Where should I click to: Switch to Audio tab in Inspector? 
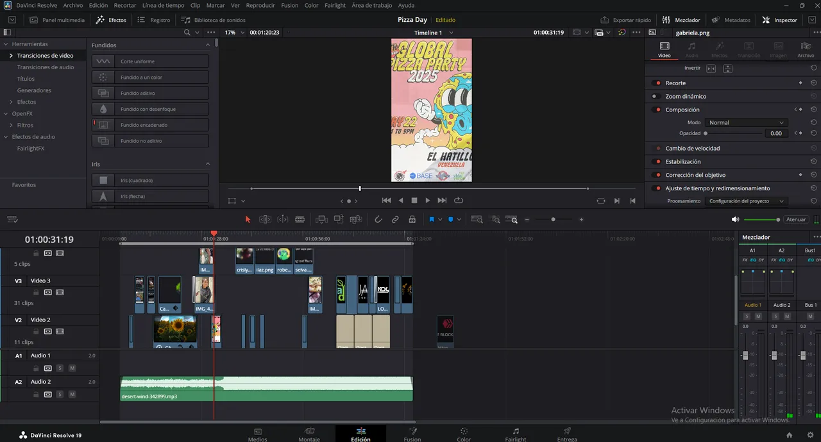tap(692, 49)
